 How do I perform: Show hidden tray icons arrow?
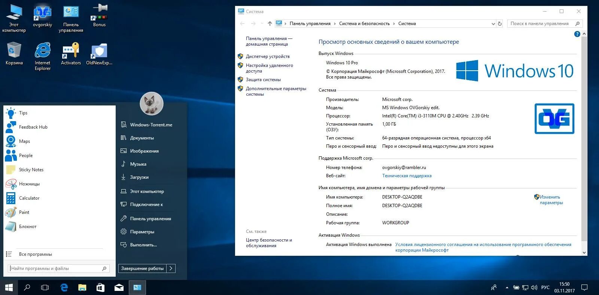click(x=507, y=288)
